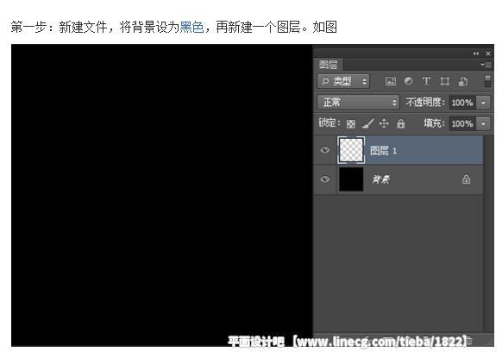Viewport: 502px width, 358px height.
Task: Hide 图层 1 using eye icon
Action: (x=325, y=150)
